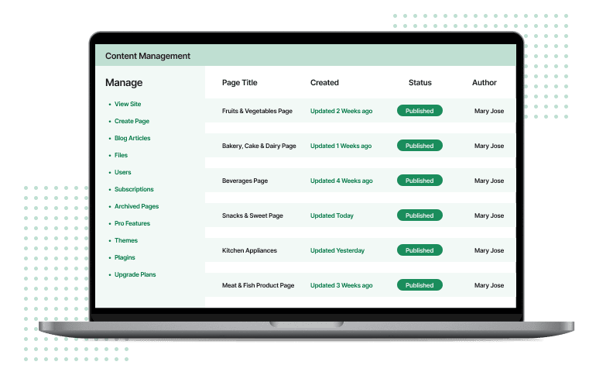The height and width of the screenshot is (372, 613).
Task: Click Upgrade Plans in the sidebar
Action: click(x=135, y=274)
